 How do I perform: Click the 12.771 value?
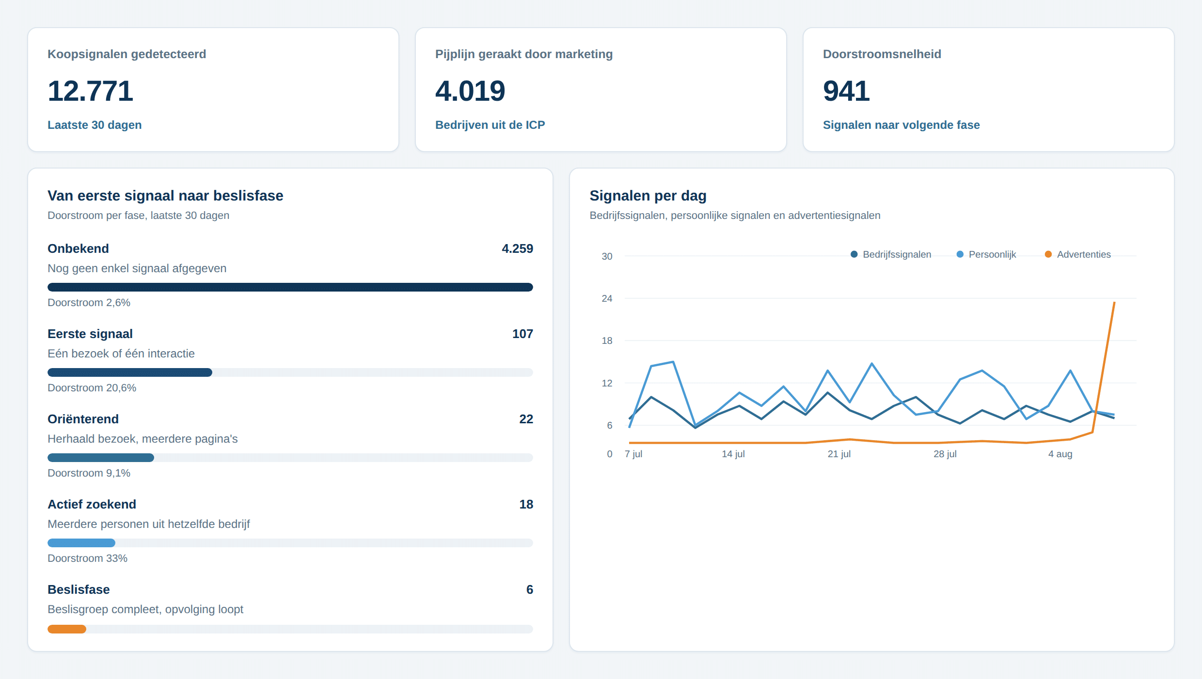pyautogui.click(x=90, y=91)
